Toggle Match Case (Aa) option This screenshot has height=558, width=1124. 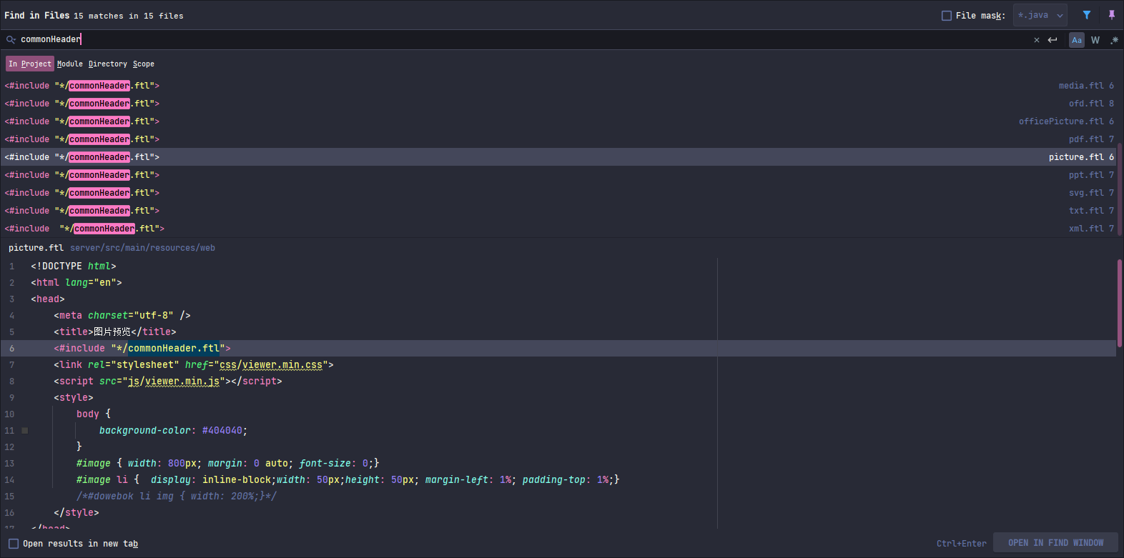point(1077,40)
